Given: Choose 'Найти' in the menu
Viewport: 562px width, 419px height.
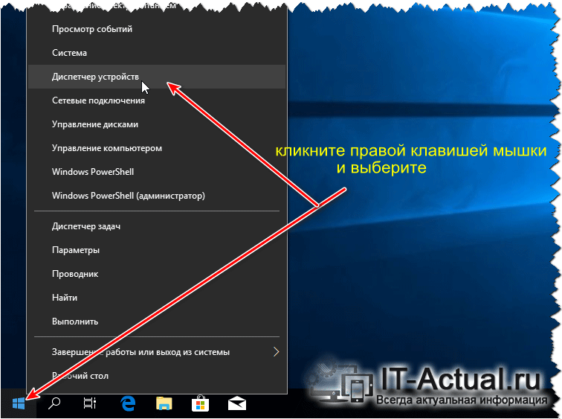Looking at the screenshot, I should [x=157, y=298].
